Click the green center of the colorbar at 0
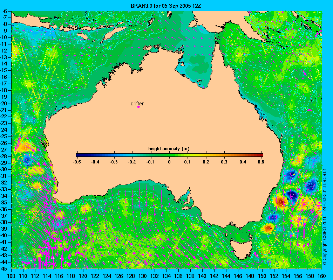The image size is (333, 280). pos(169,155)
